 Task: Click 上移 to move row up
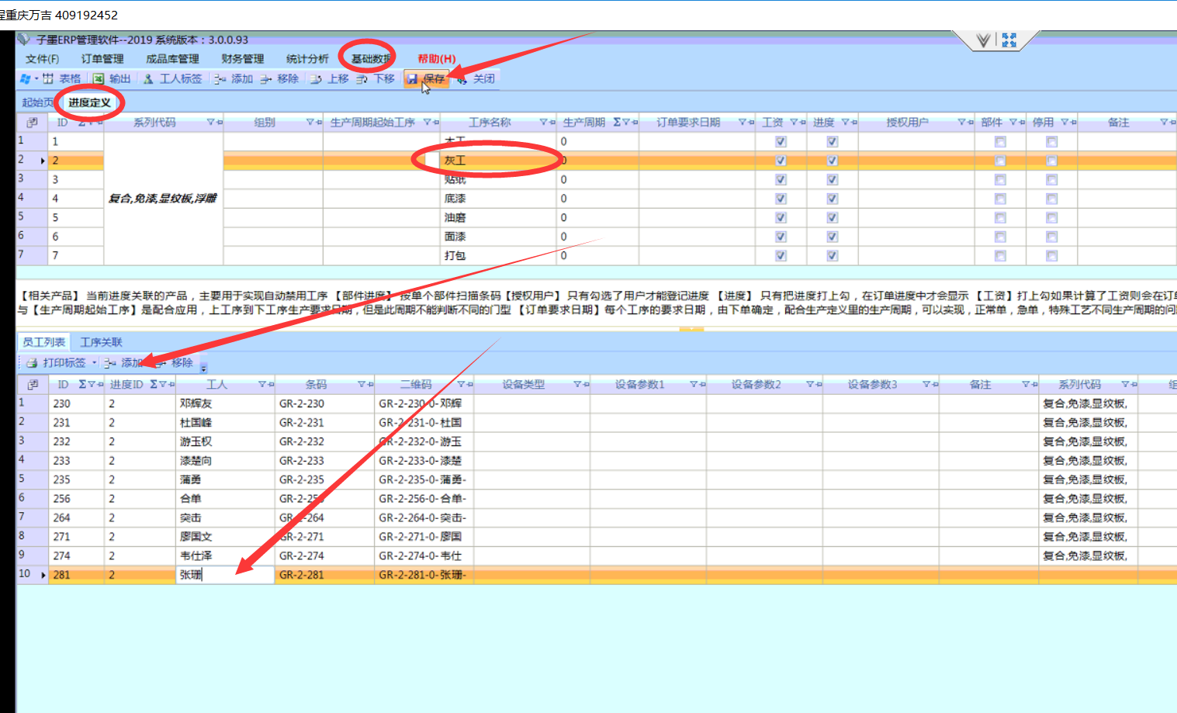[x=317, y=79]
